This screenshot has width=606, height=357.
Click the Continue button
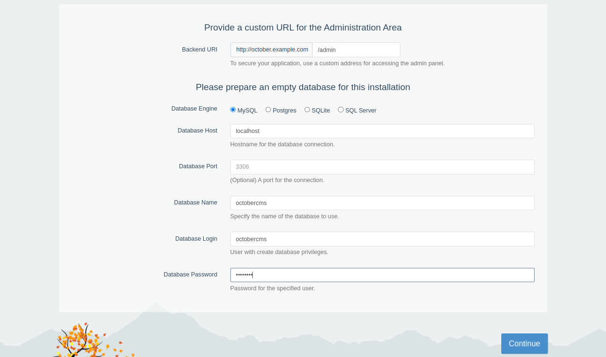[524, 343]
